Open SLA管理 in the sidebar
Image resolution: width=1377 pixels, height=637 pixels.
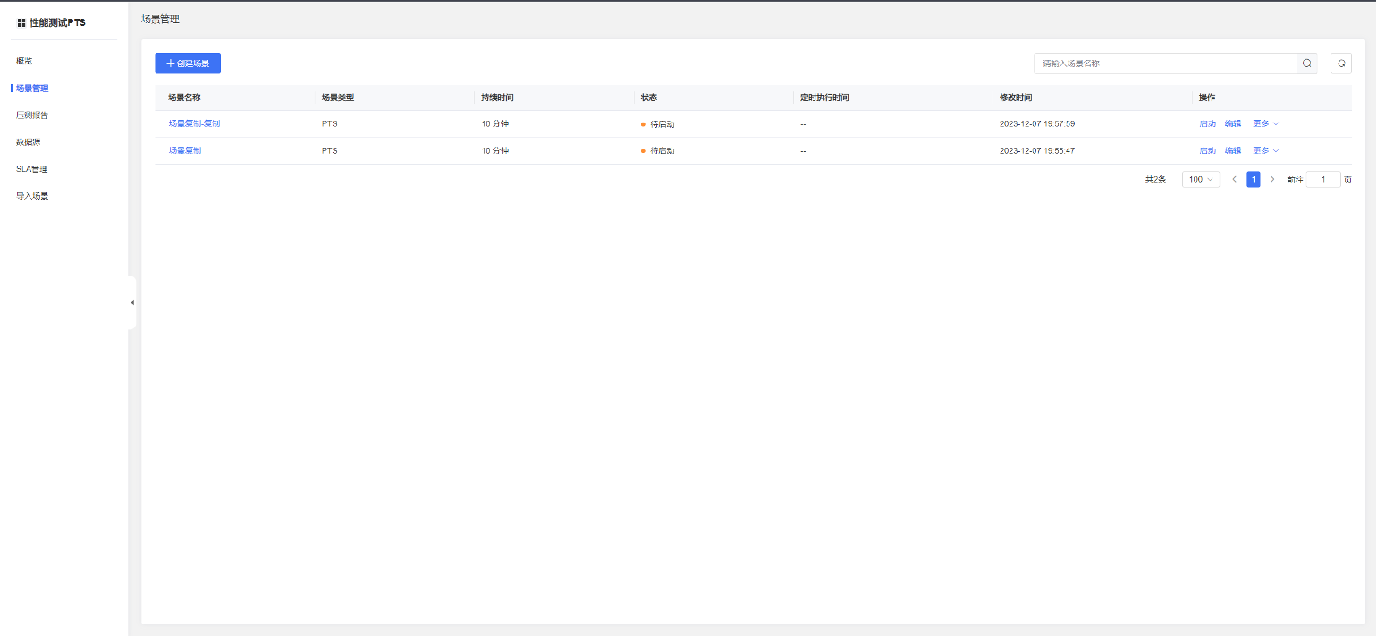pos(32,168)
